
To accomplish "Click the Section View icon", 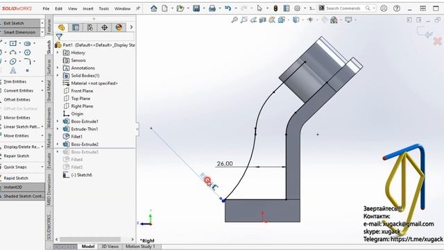I will click(x=263, y=20).
